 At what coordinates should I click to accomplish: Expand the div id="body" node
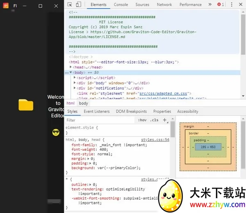(x=75, y=83)
